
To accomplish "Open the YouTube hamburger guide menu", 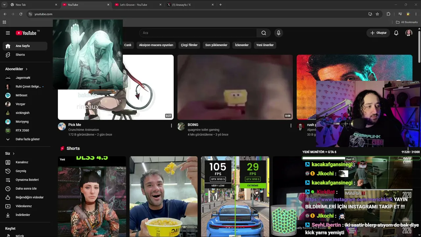I will pyautogui.click(x=8, y=33).
